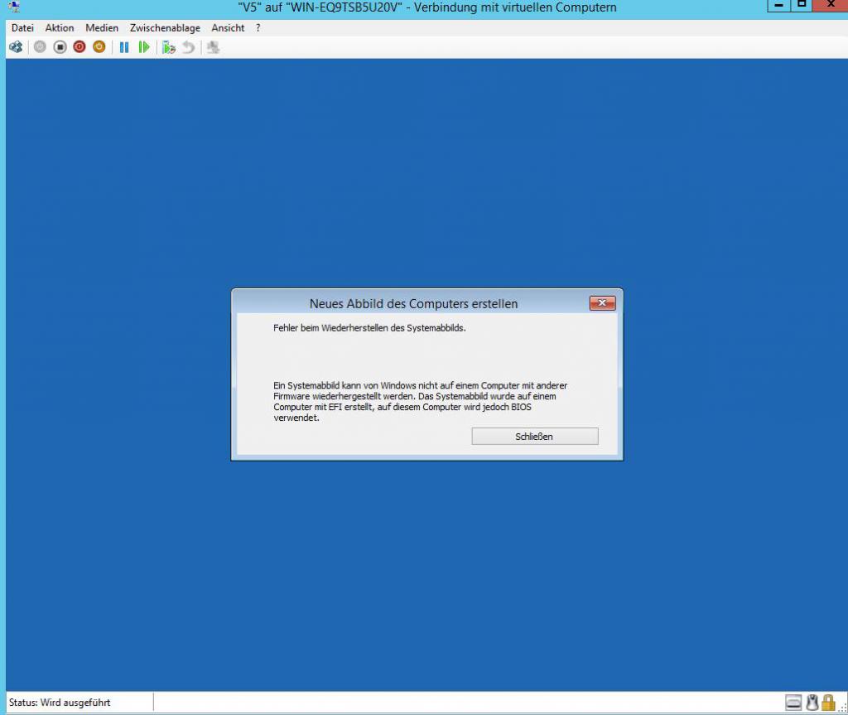Shut down the VM using the red power icon
848x715 pixels.
coord(79,47)
